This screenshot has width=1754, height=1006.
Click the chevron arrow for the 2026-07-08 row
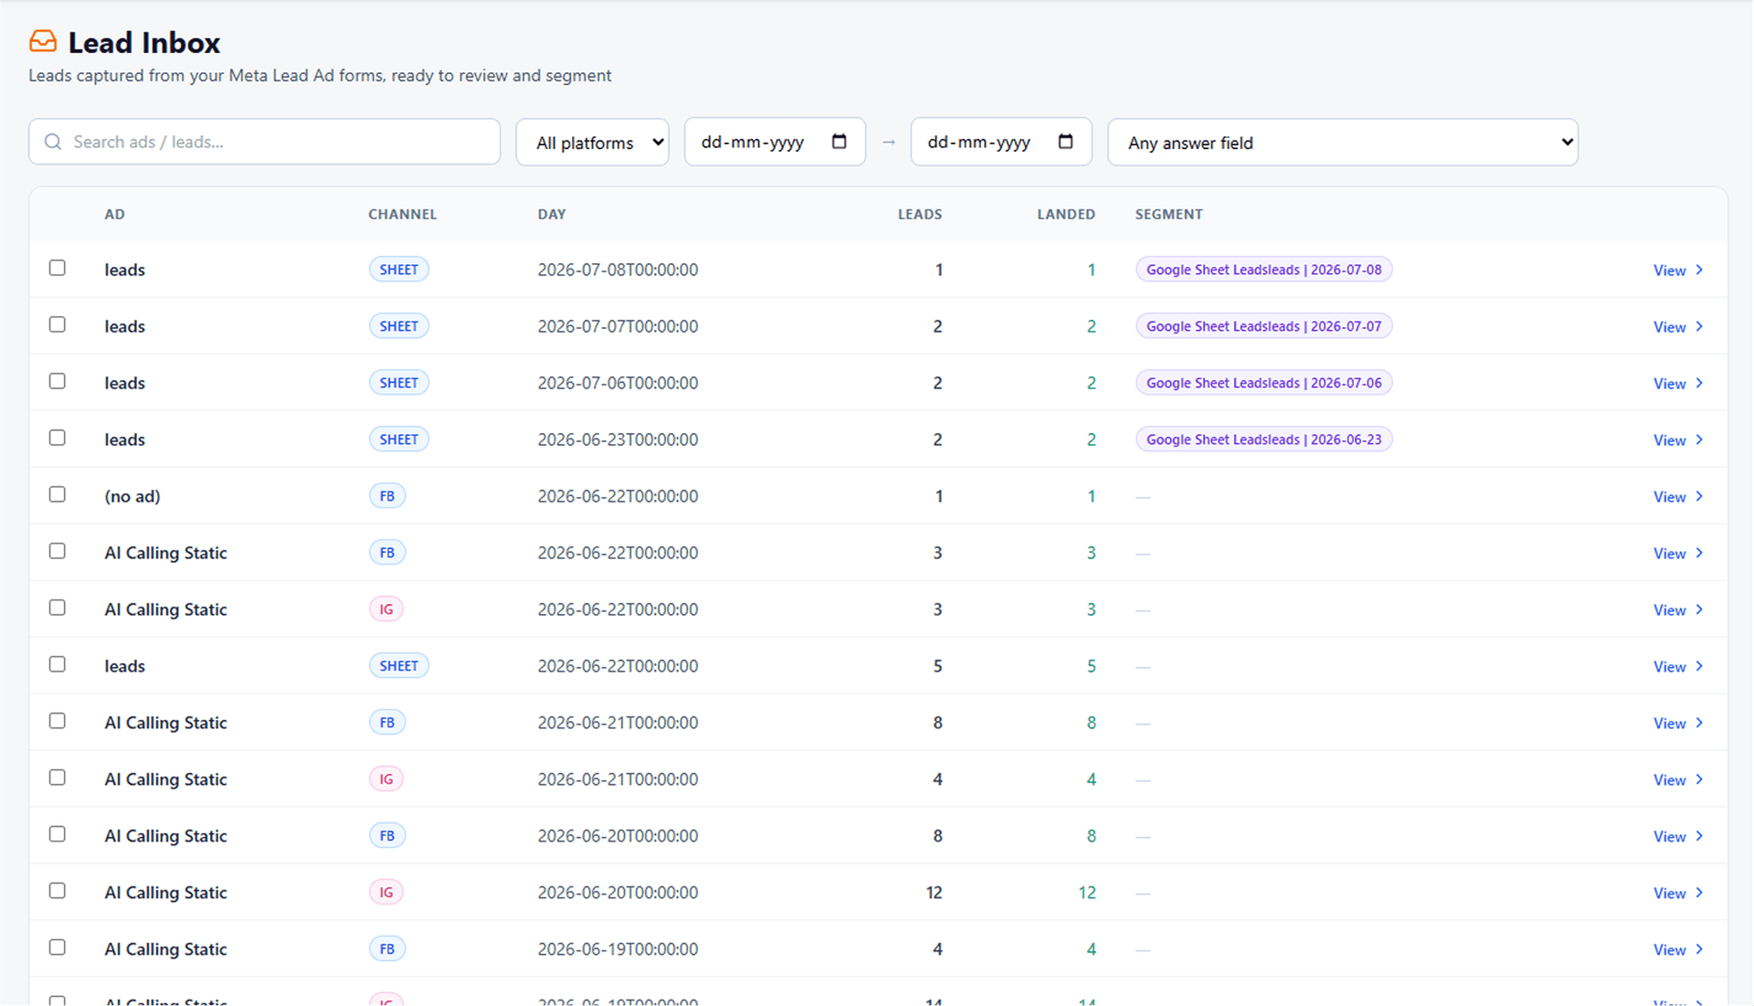[1699, 270]
